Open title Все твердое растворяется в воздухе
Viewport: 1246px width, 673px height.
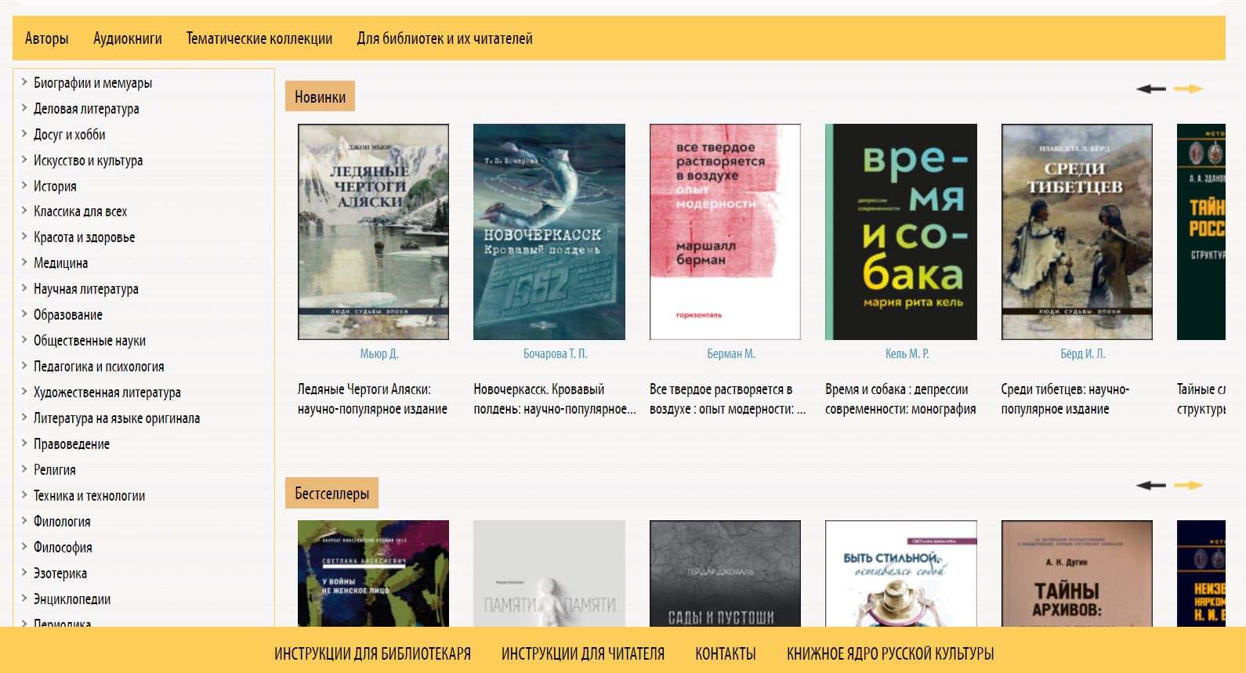coord(728,400)
